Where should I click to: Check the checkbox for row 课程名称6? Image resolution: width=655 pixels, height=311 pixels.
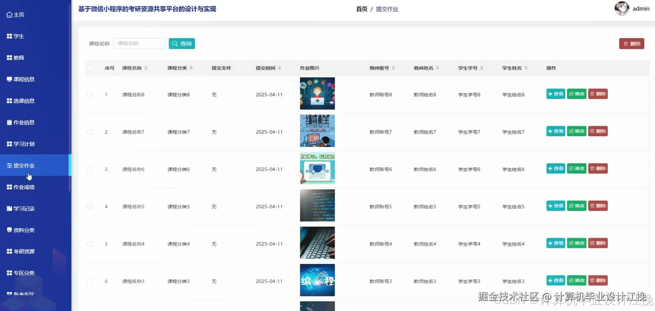tap(90, 169)
